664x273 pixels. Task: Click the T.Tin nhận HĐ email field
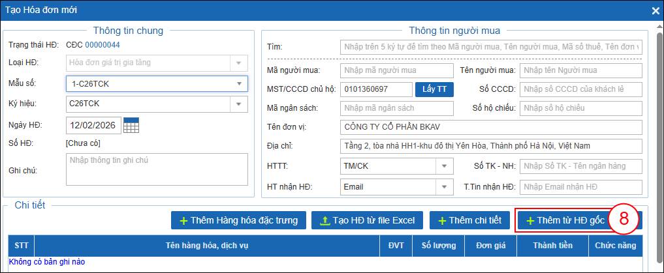580,187
